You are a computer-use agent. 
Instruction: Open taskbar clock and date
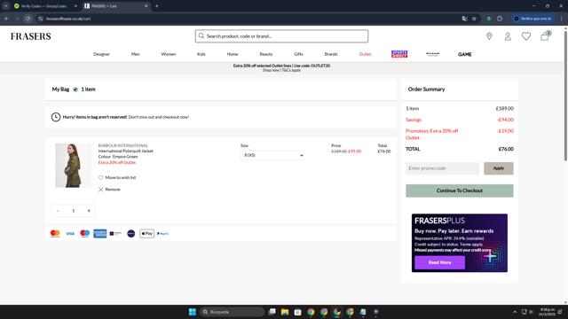pos(547,312)
